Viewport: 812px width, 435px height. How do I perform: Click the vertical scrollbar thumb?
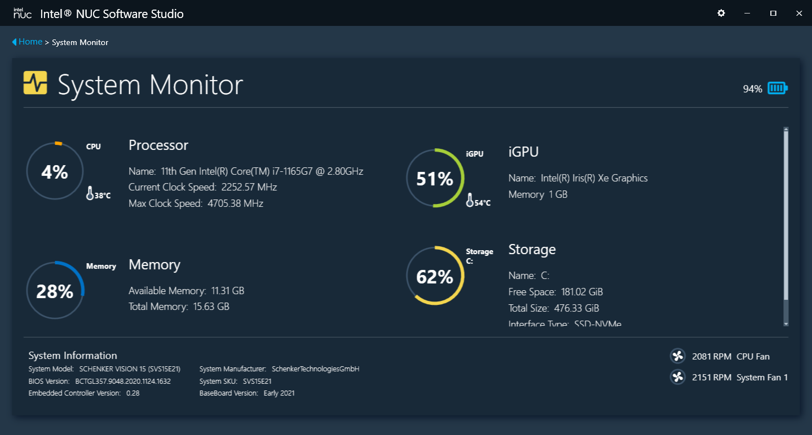(x=786, y=214)
